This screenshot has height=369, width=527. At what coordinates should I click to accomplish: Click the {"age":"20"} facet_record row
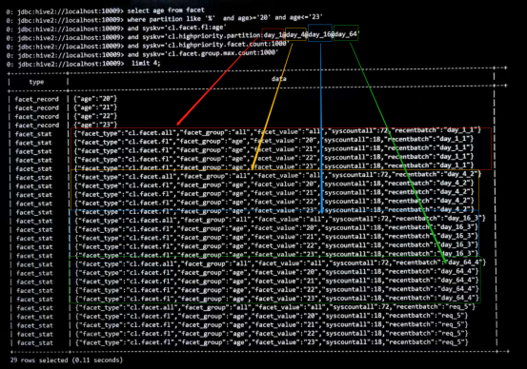coord(94,99)
